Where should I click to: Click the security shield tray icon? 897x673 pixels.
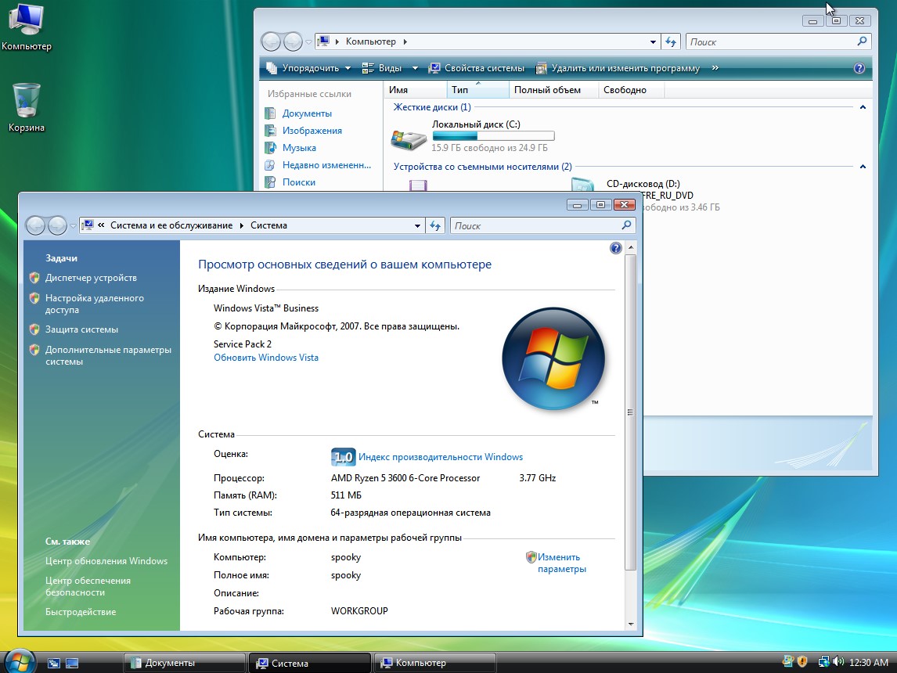(x=802, y=661)
